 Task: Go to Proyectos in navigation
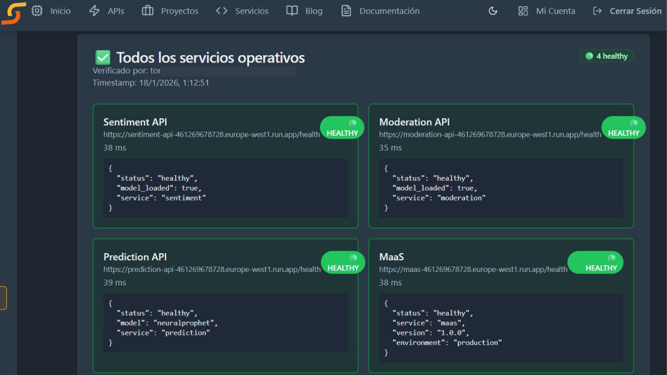pyautogui.click(x=180, y=11)
